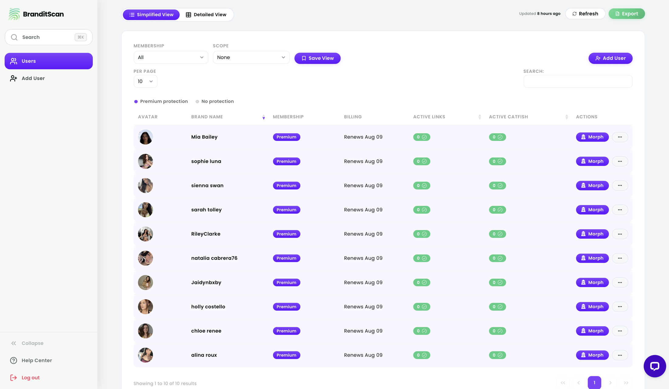Open more actions for sienna swan
This screenshot has width=669, height=389.
pyautogui.click(x=620, y=186)
